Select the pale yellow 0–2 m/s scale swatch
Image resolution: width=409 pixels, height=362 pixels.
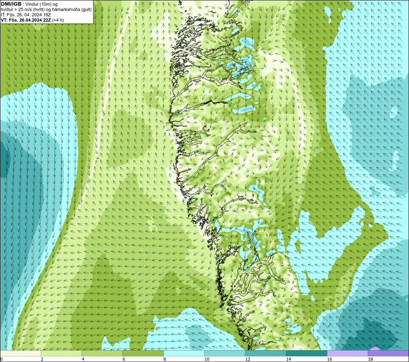point(20,353)
